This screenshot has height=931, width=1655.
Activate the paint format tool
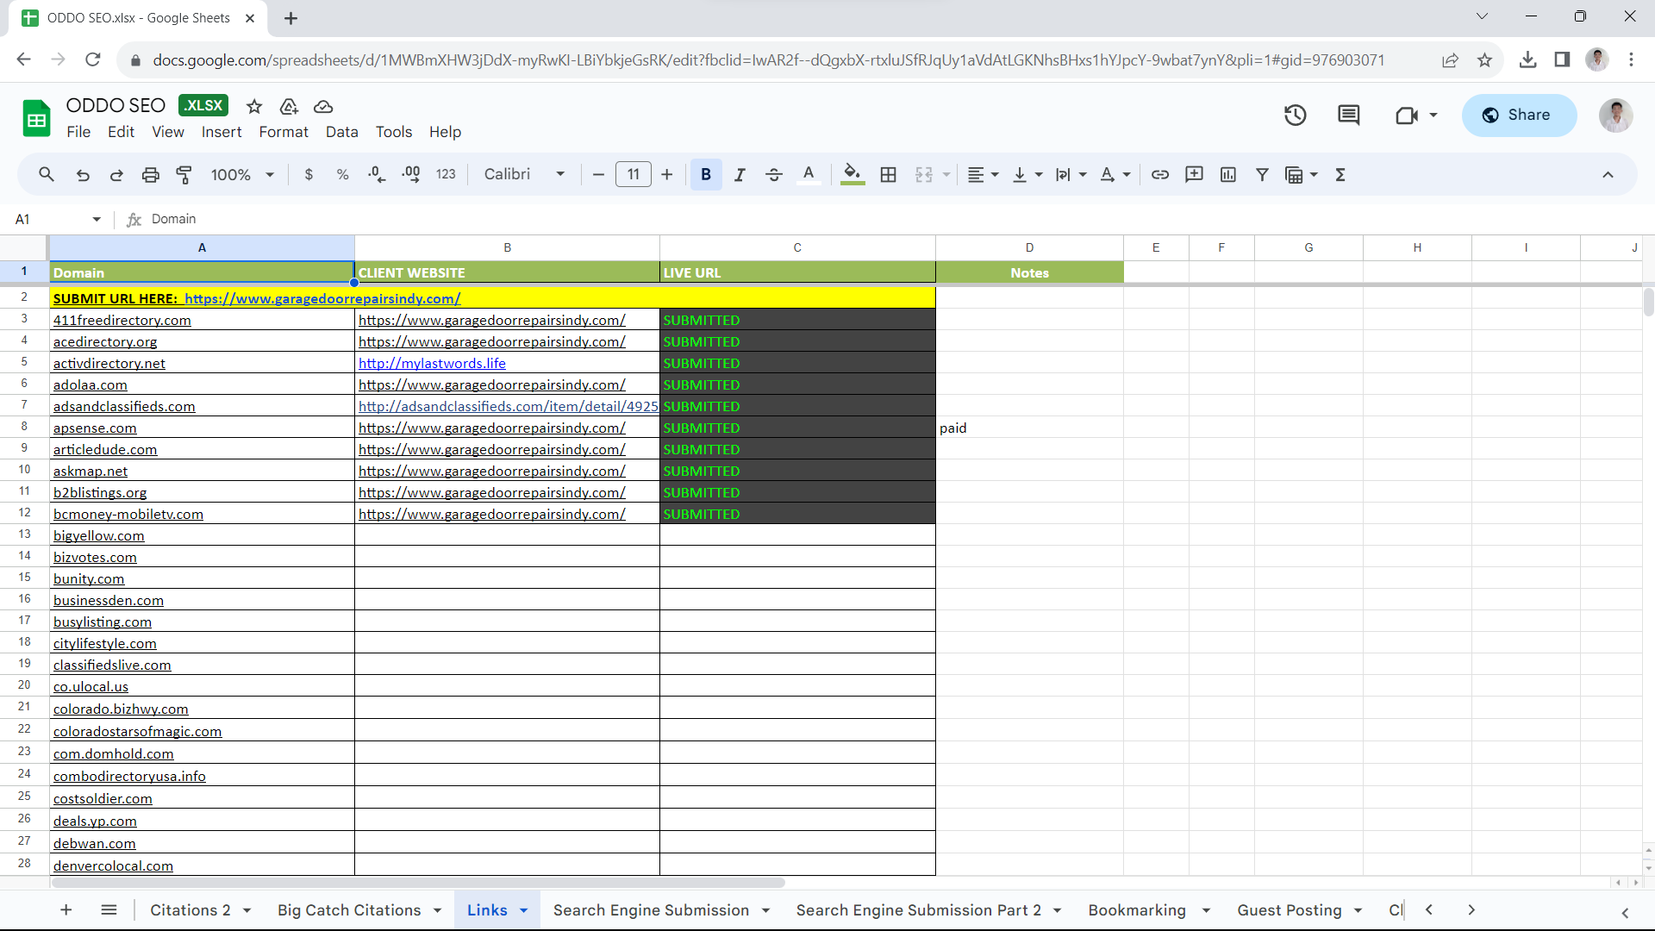[x=184, y=175]
